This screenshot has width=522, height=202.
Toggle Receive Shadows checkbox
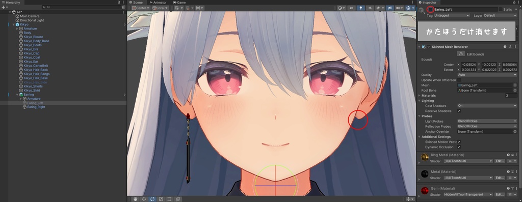(459, 111)
